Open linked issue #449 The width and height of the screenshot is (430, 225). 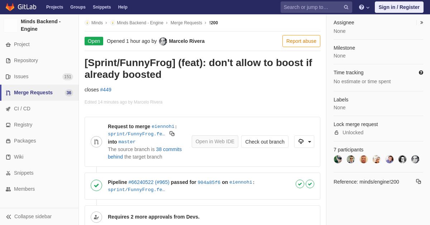[x=106, y=90]
